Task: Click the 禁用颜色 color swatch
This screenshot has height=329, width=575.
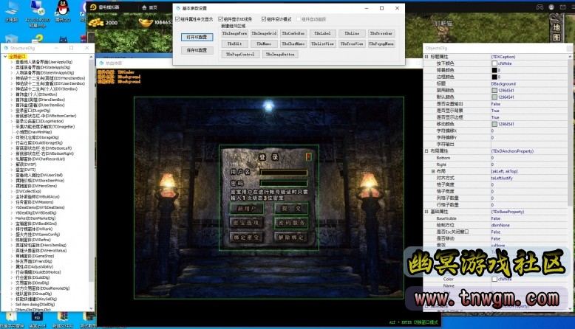Action: pos(494,91)
